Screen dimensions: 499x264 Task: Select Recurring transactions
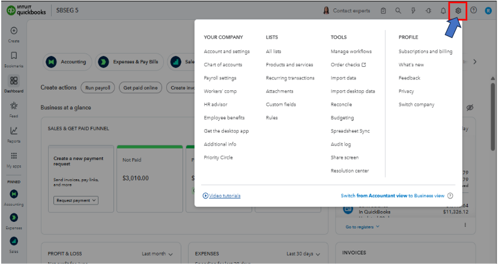click(290, 78)
